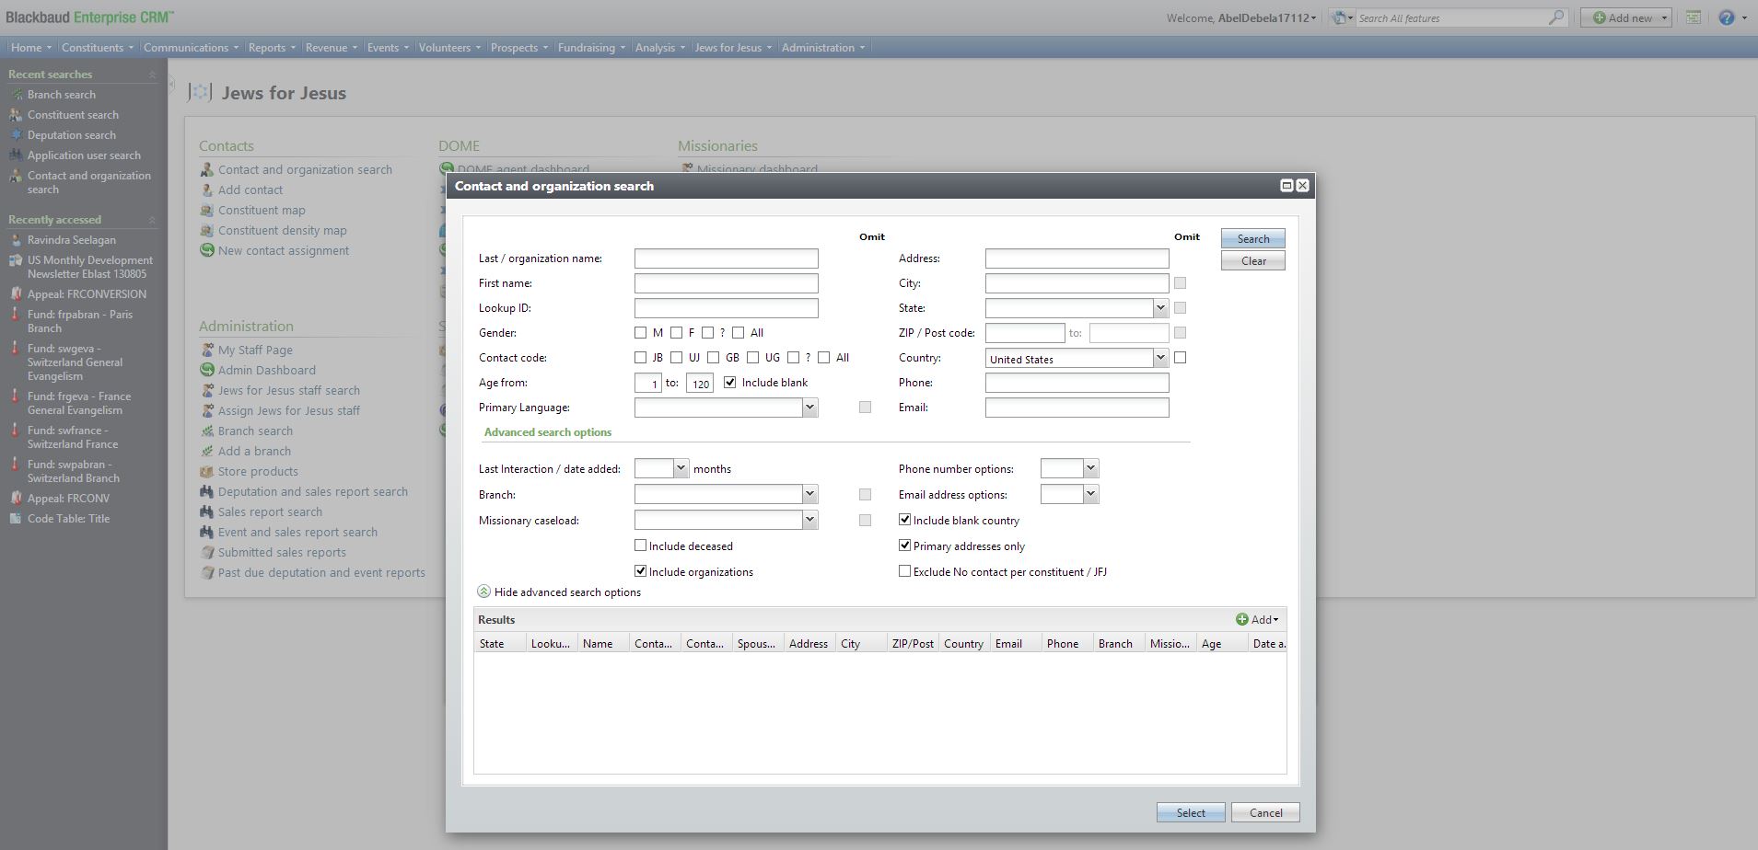The image size is (1758, 850).
Task: Check the UG contact code checkbox
Action: (x=752, y=357)
